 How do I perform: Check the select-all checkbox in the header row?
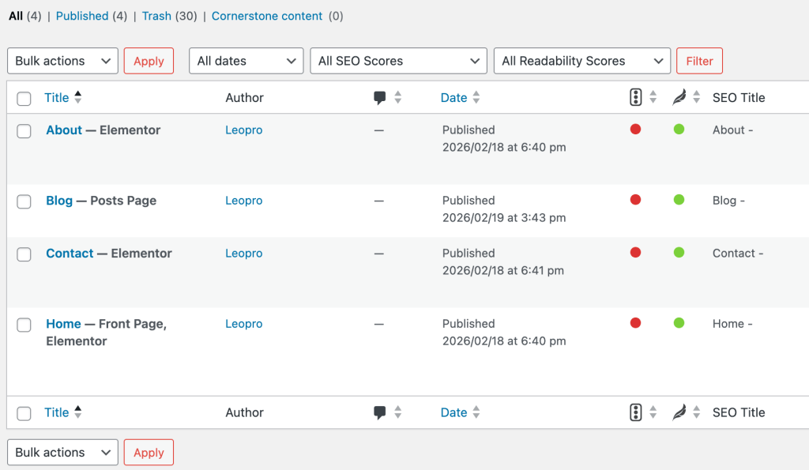pyautogui.click(x=24, y=97)
